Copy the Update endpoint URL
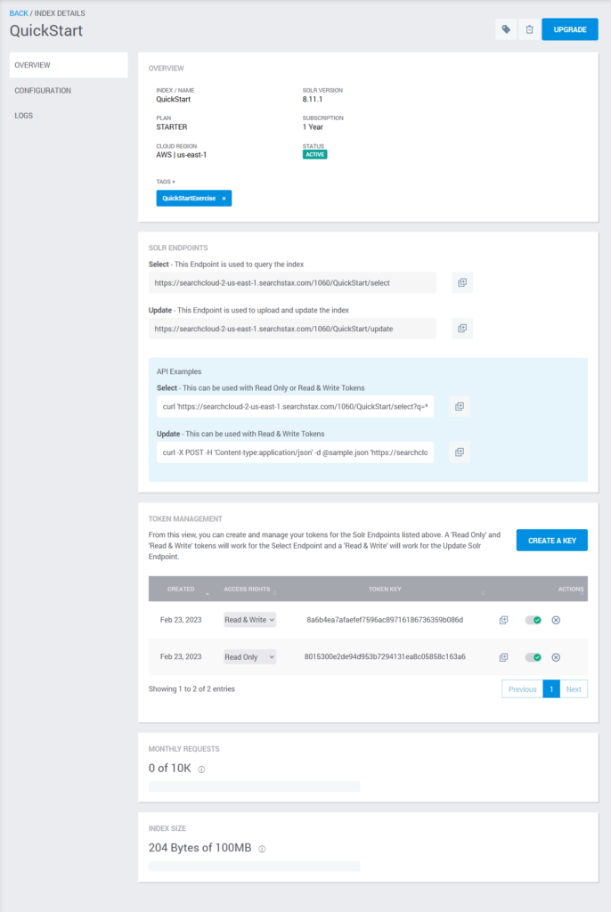The width and height of the screenshot is (611, 912). (462, 329)
